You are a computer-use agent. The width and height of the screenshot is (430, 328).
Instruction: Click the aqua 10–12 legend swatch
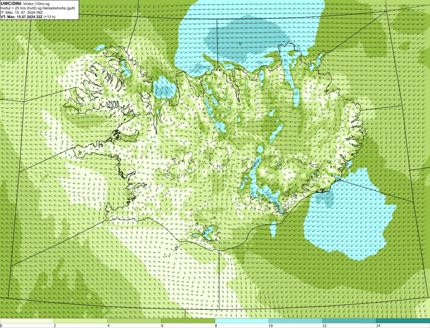[296, 321]
